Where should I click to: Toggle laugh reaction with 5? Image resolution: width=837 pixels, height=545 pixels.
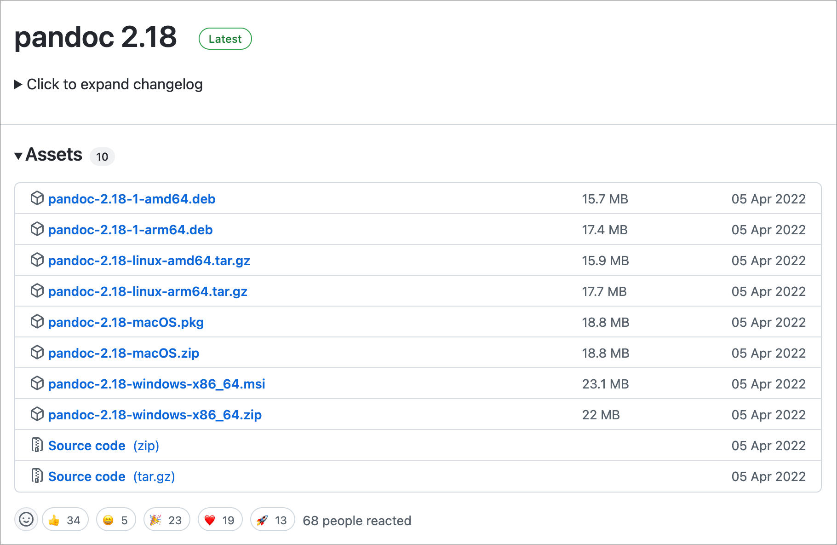[116, 520]
